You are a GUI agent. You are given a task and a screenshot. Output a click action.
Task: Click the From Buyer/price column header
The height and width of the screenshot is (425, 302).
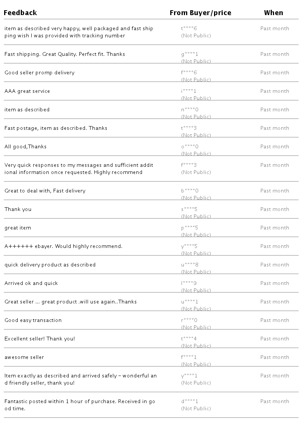coord(200,13)
